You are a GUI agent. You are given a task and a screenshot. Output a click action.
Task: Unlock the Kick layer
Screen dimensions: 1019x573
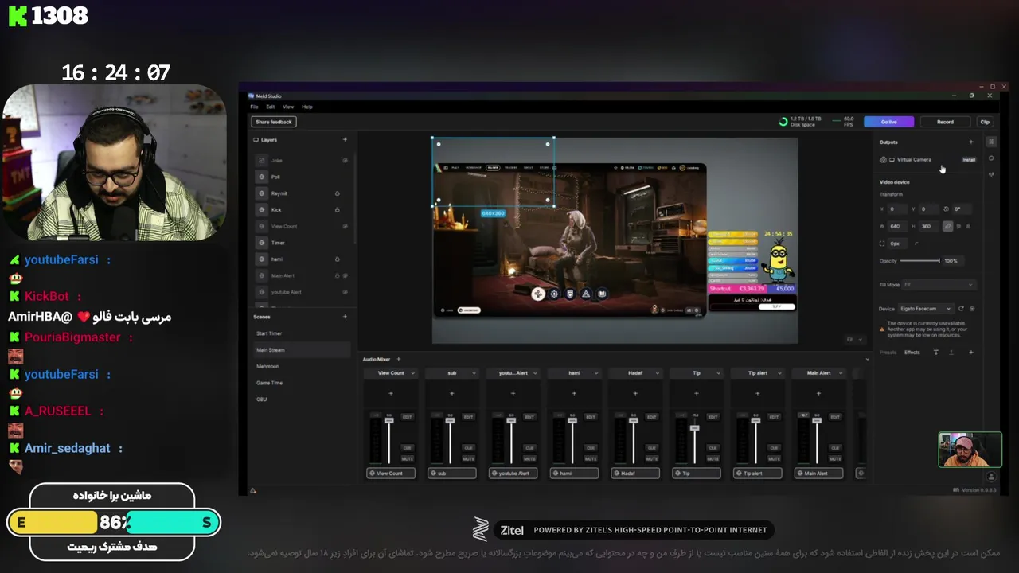337,210
